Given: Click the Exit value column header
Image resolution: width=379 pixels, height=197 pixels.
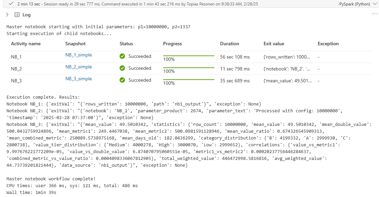Looking at the screenshot, I should click(274, 44).
